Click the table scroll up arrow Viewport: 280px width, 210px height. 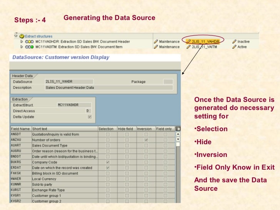(178, 134)
